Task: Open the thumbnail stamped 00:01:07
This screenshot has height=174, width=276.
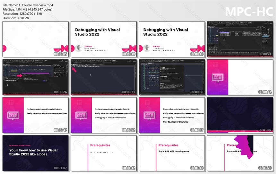Action: pos(36,153)
